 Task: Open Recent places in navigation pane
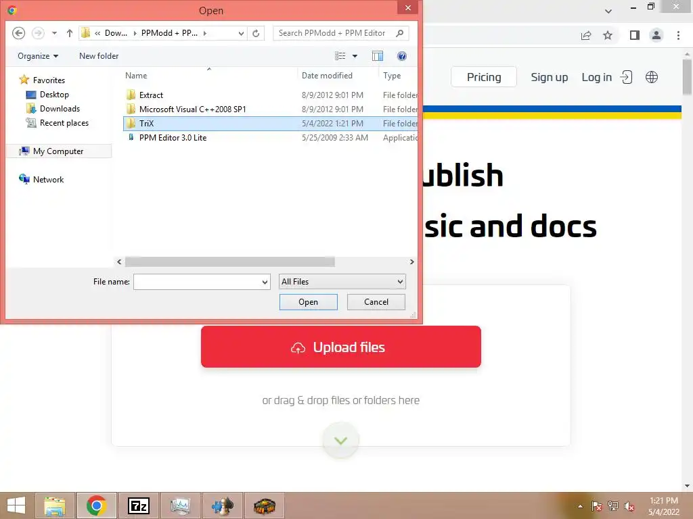pos(64,123)
